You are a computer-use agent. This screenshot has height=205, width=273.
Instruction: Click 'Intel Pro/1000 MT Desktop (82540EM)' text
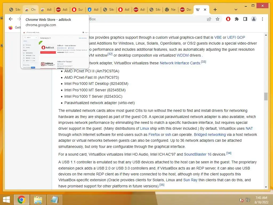[96, 84]
